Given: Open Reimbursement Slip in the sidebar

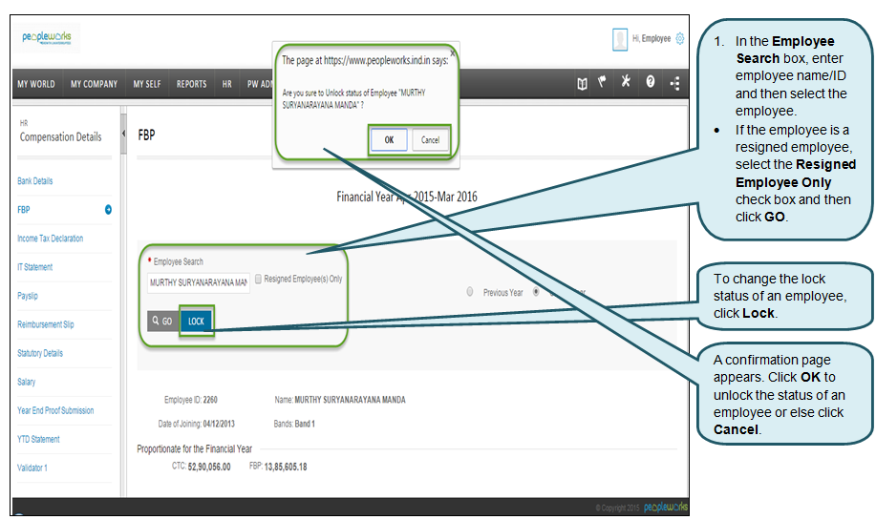Looking at the screenshot, I should pyautogui.click(x=45, y=324).
